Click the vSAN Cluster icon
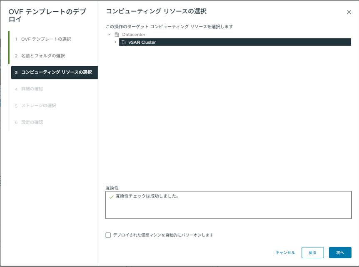Viewport: 359px width, 267px height. click(x=123, y=42)
